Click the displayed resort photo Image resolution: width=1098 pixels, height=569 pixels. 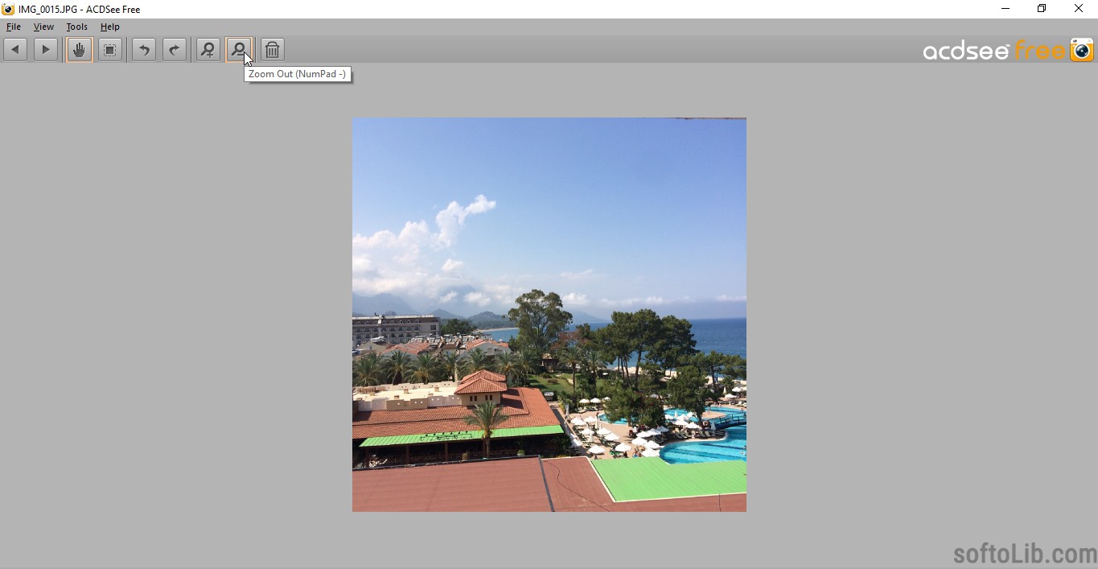[x=549, y=315]
